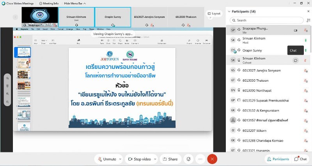Open the Chat panel from bottom bar
Viewport: 312px width, 166px height.
tap(300, 159)
